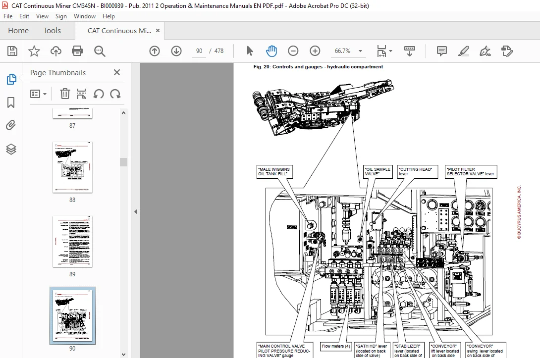
Task: Turn on scrolling read mode icon
Action: click(410, 51)
